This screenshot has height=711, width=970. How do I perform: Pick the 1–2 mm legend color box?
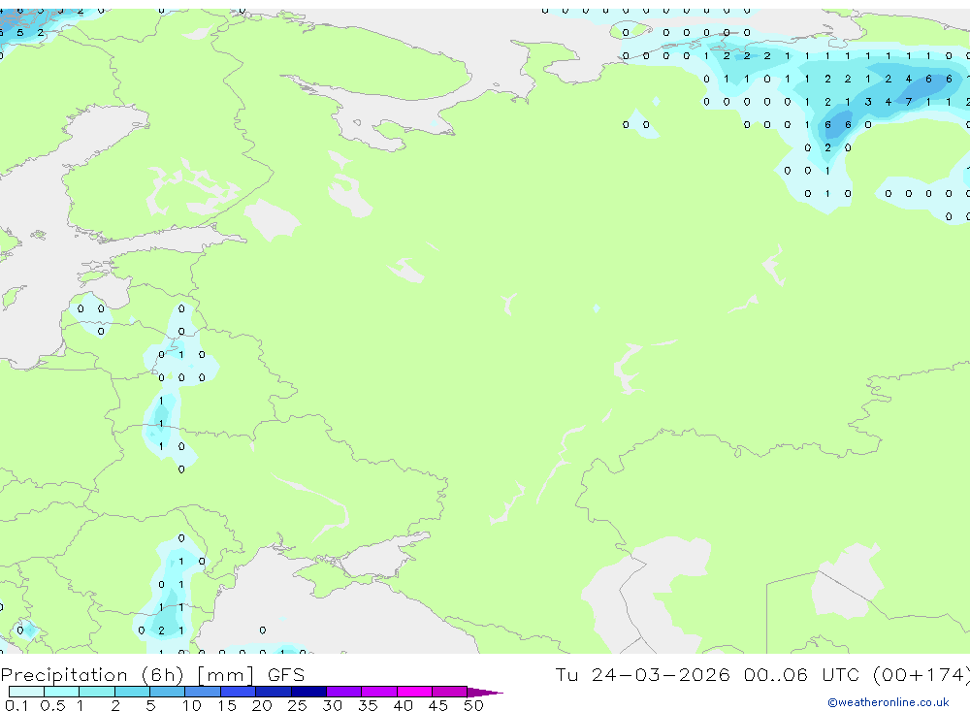point(97,692)
